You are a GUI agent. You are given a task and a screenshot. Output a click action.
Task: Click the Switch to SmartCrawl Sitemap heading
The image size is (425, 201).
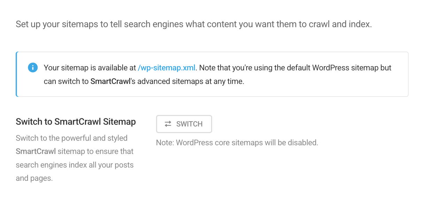pyautogui.click(x=76, y=122)
